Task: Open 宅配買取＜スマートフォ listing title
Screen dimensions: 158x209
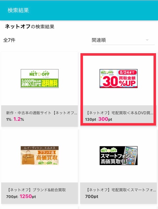Action: pos(121,190)
